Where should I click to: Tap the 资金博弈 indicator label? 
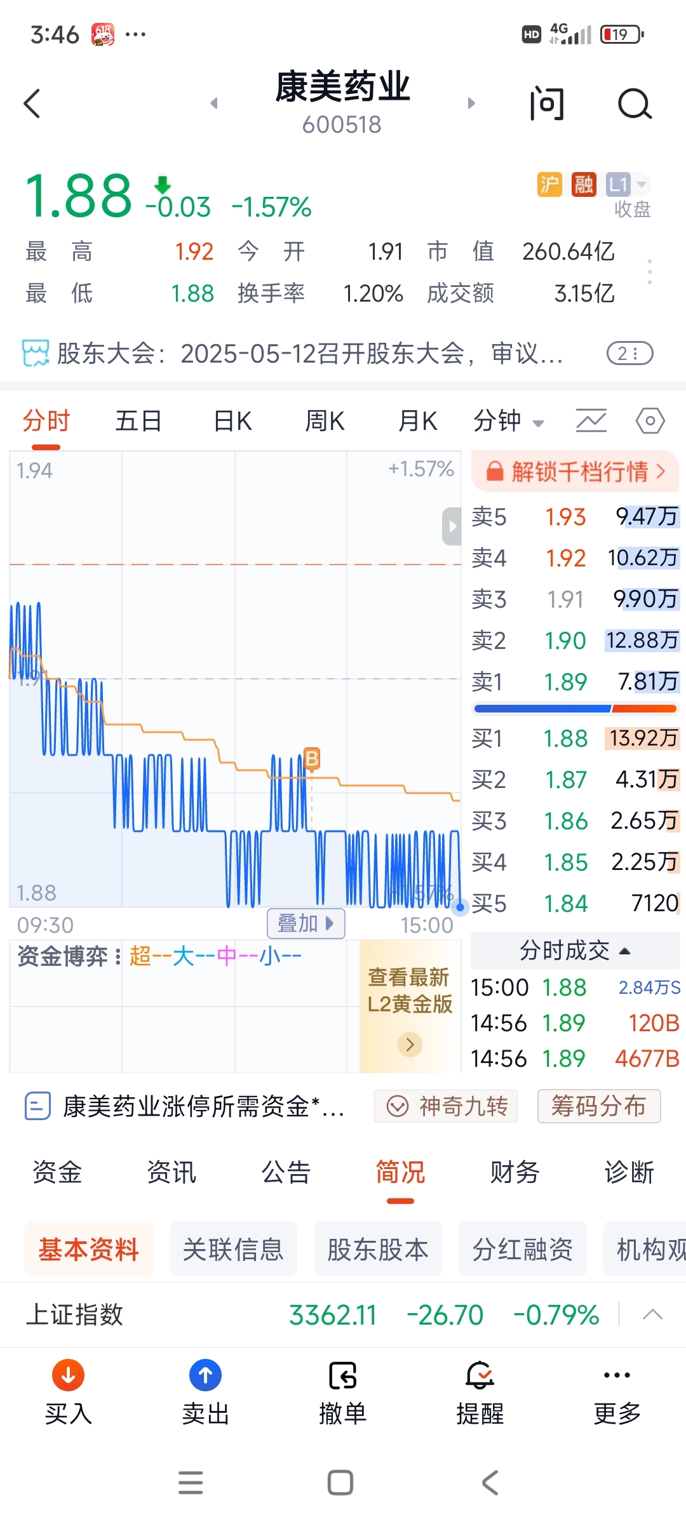coord(63,956)
